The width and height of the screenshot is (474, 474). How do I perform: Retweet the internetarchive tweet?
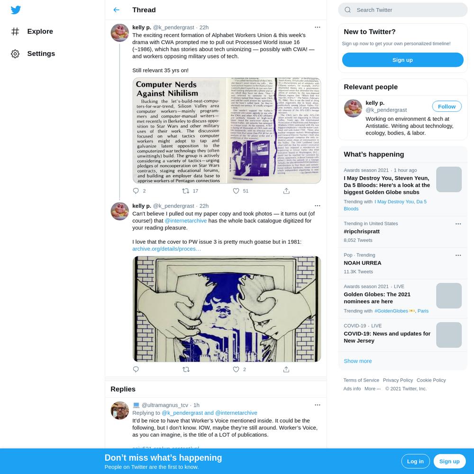pyautogui.click(x=186, y=369)
